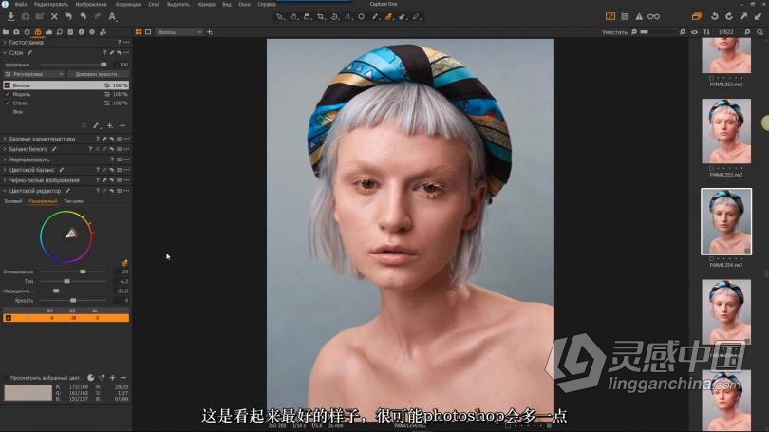Click the Redo arrow in the top toolbar
Viewport: 769px width, 432px height.
point(98,17)
